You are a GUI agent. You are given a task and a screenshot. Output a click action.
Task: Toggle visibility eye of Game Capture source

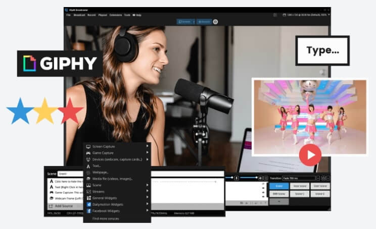[263, 192]
